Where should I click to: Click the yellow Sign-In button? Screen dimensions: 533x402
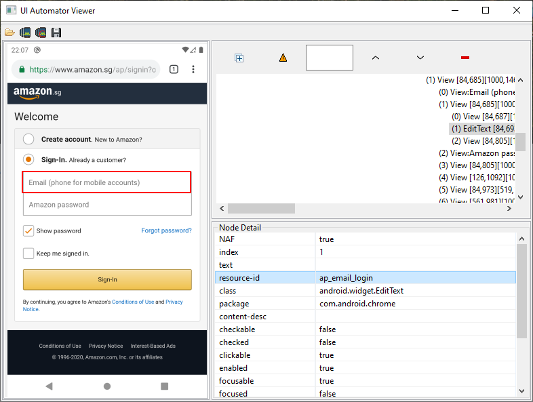pos(107,280)
